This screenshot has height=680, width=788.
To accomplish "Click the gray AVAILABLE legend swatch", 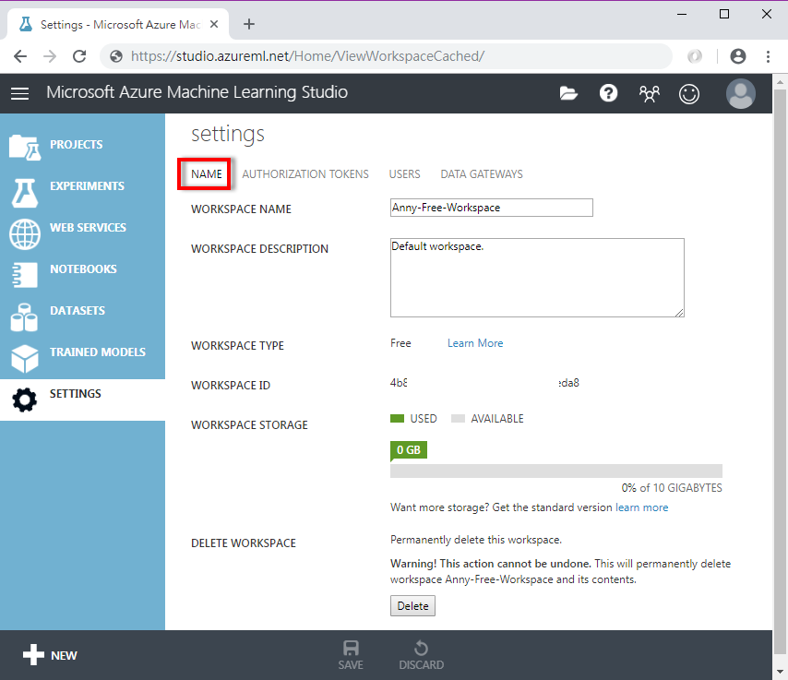I will coord(458,419).
